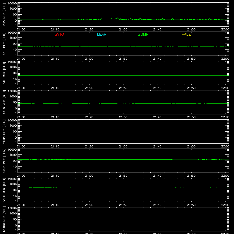The height and width of the screenshot is (234, 234).
Task: Select the 2695 MHz [SFU] axis label
Action: pyautogui.click(x=4, y=131)
